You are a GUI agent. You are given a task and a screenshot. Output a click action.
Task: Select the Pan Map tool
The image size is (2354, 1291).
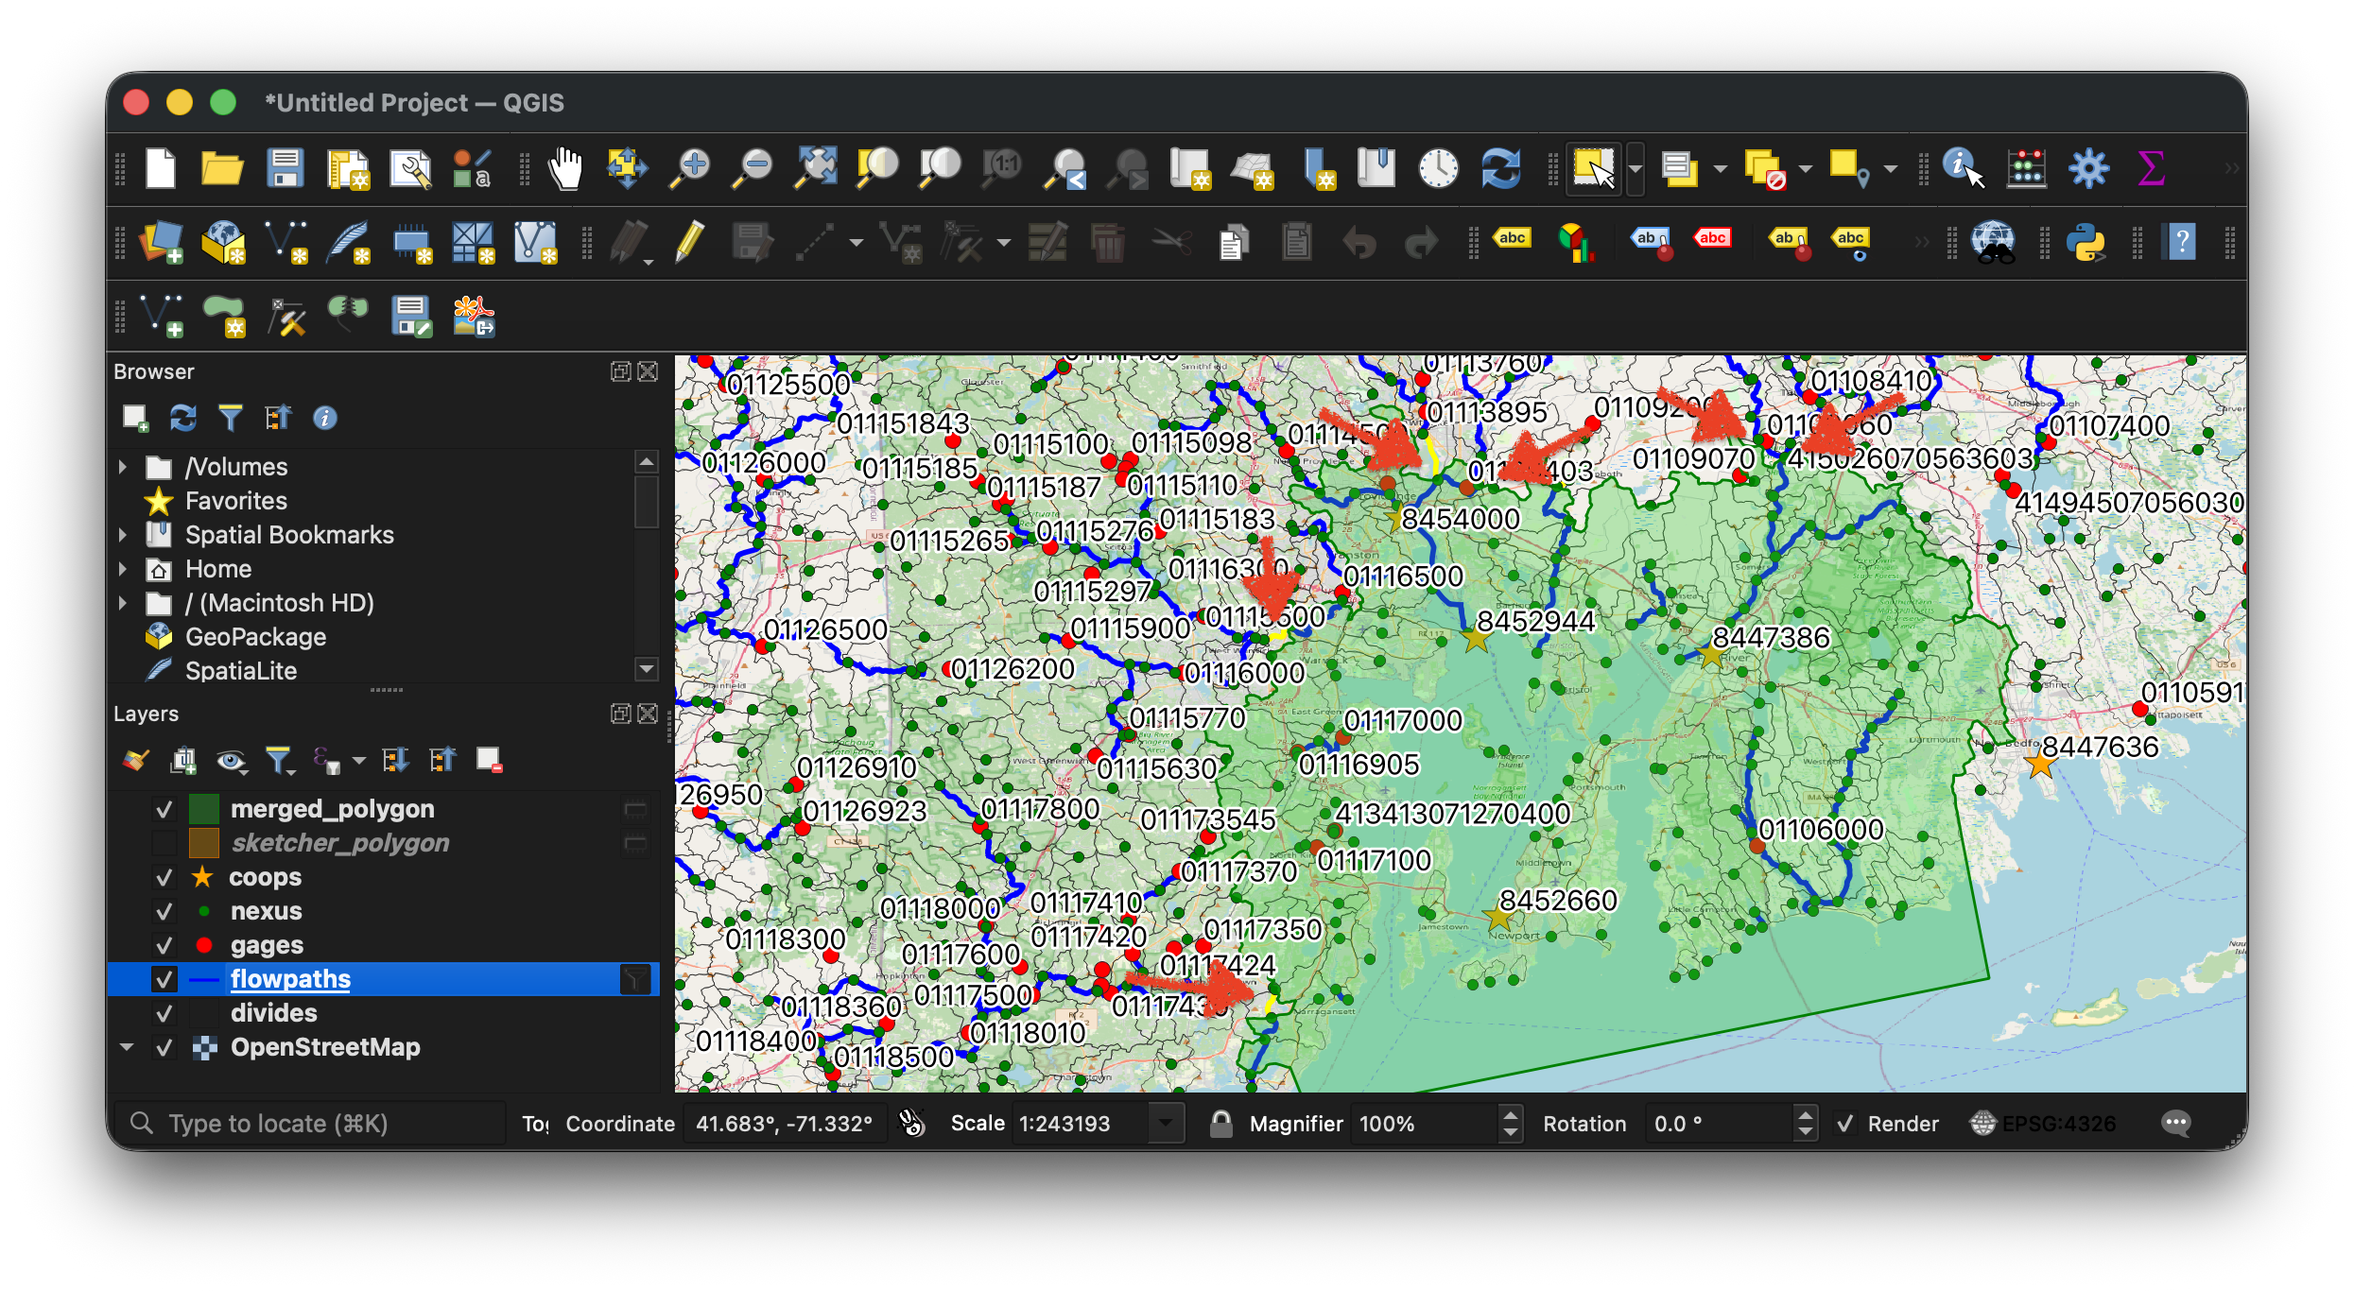(564, 168)
